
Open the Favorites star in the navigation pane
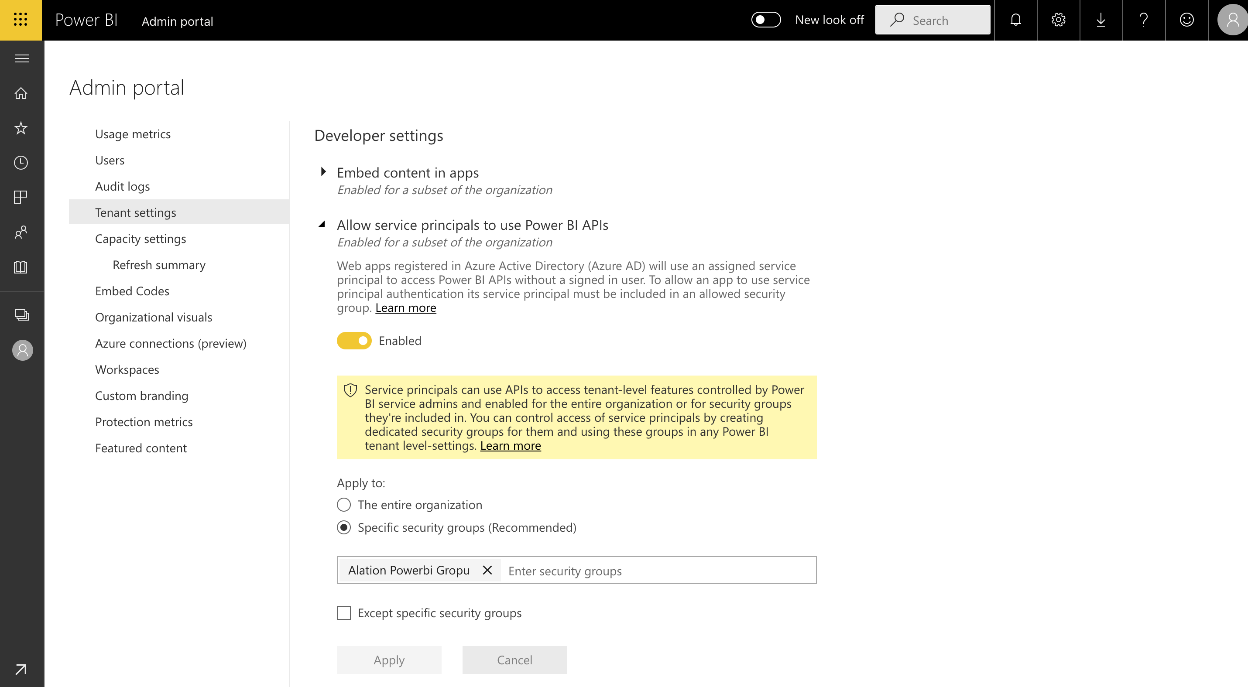point(21,128)
